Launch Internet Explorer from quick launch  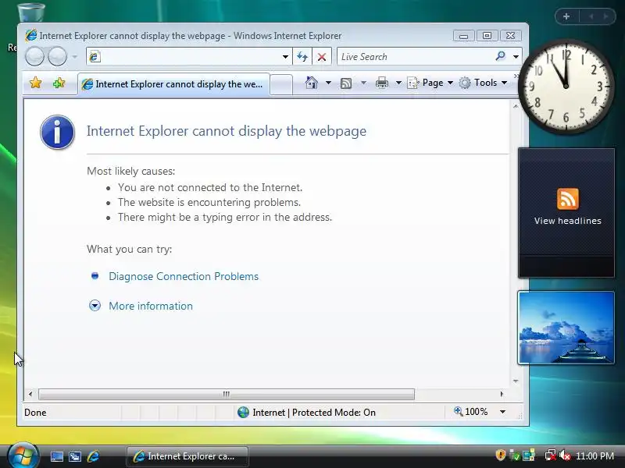click(93, 456)
